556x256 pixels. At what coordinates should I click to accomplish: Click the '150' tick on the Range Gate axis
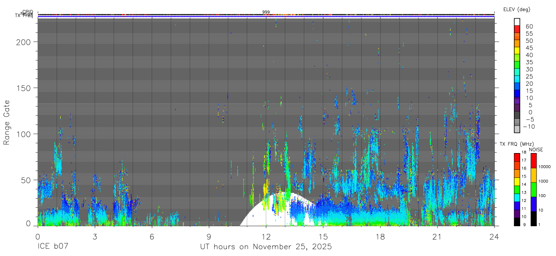[x=24, y=88]
